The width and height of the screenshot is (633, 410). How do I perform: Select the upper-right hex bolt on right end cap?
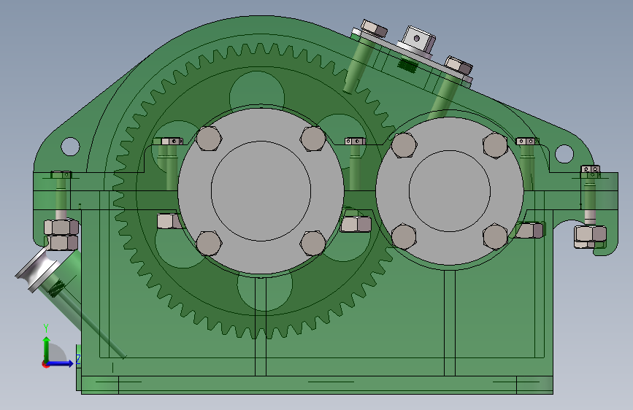tap(495, 145)
